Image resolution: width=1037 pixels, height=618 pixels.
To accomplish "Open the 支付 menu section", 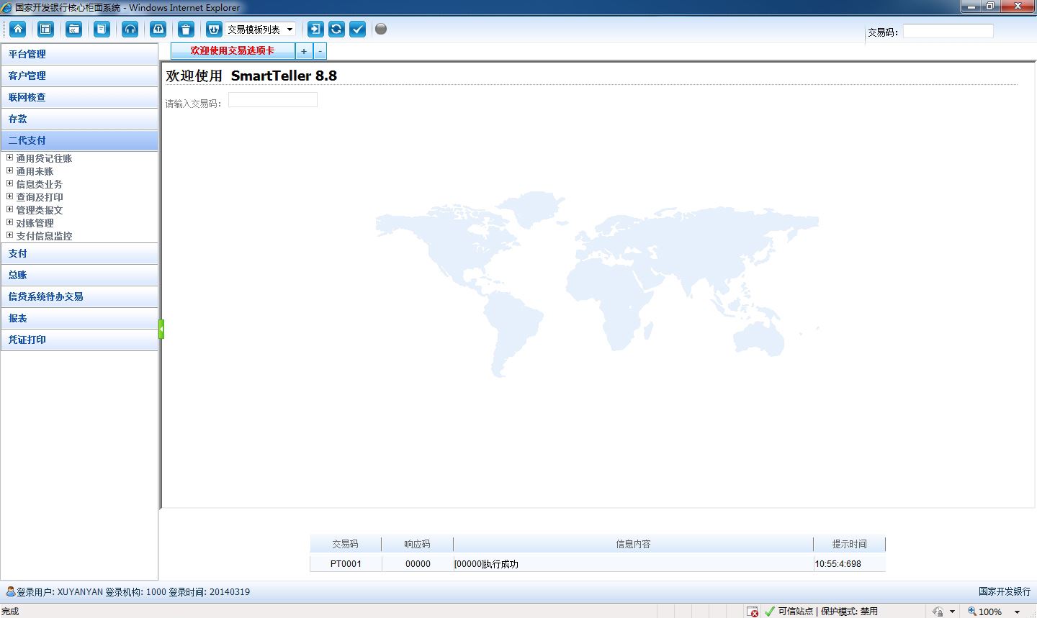I will [79, 253].
